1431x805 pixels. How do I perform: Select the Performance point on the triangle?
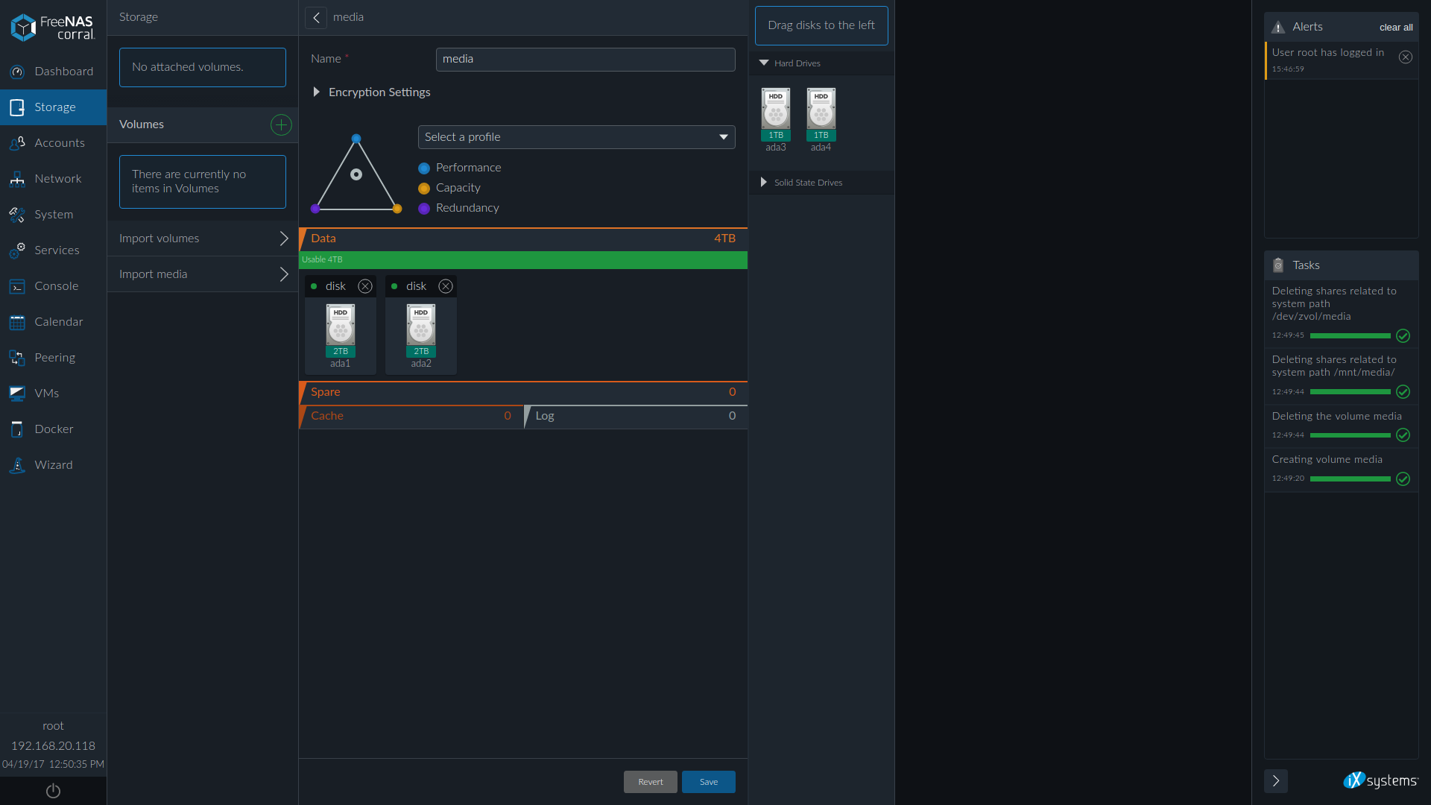pos(356,139)
